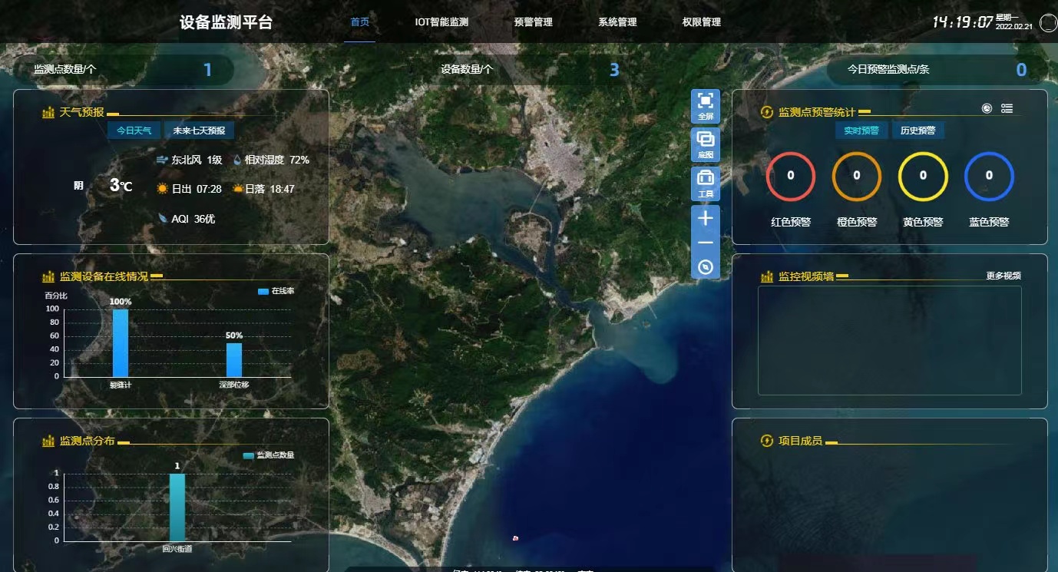Zoom out on the map with the minus icon
Image resolution: width=1058 pixels, height=572 pixels.
click(705, 242)
